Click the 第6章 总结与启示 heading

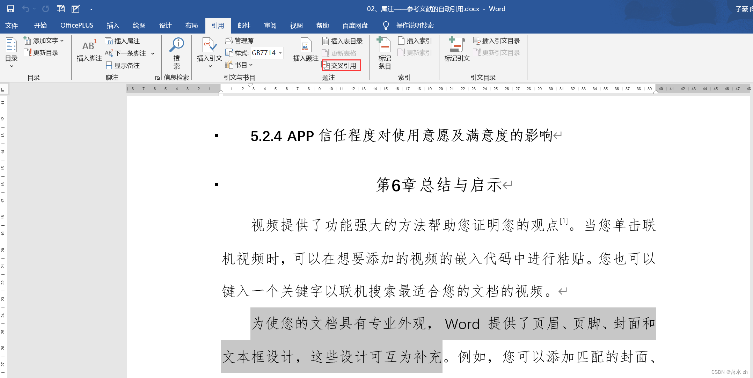pyautogui.click(x=439, y=185)
